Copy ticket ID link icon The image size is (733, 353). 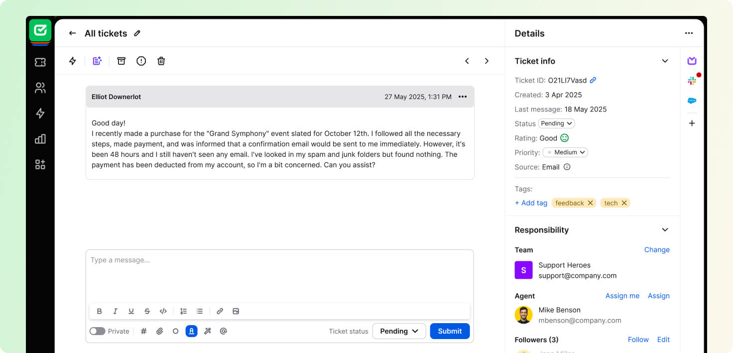(x=593, y=80)
